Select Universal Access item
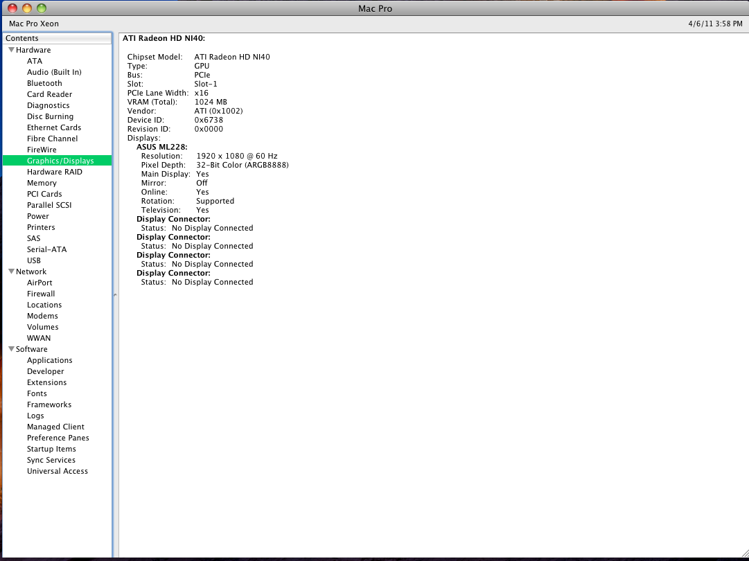Viewport: 749px width, 561px height. [x=58, y=471]
